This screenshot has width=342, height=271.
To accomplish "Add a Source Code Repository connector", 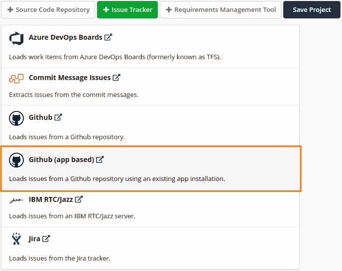I will click(x=48, y=9).
